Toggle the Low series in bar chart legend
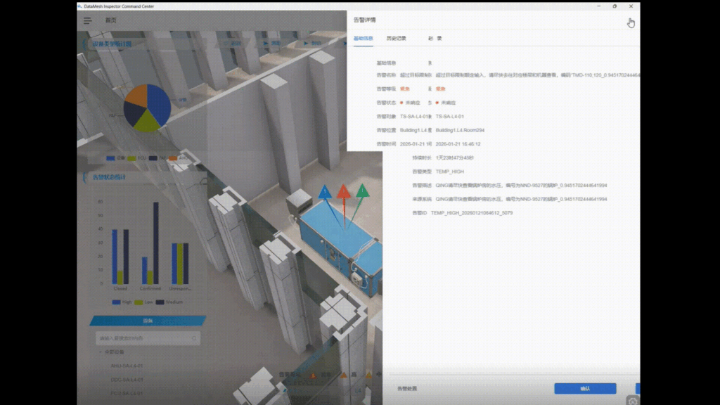Screen dimensions: 720x405 [x=143, y=302]
